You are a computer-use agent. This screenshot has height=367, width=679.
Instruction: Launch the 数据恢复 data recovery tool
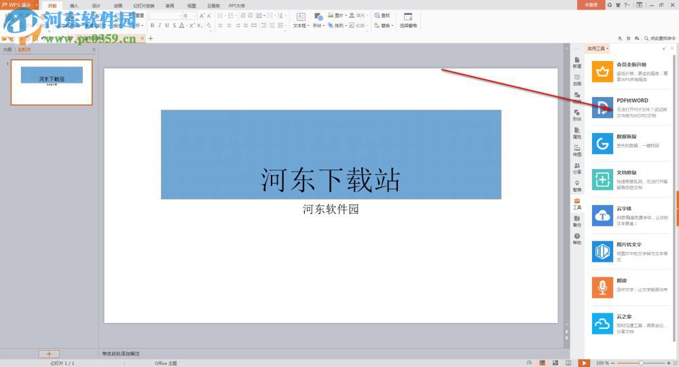631,144
